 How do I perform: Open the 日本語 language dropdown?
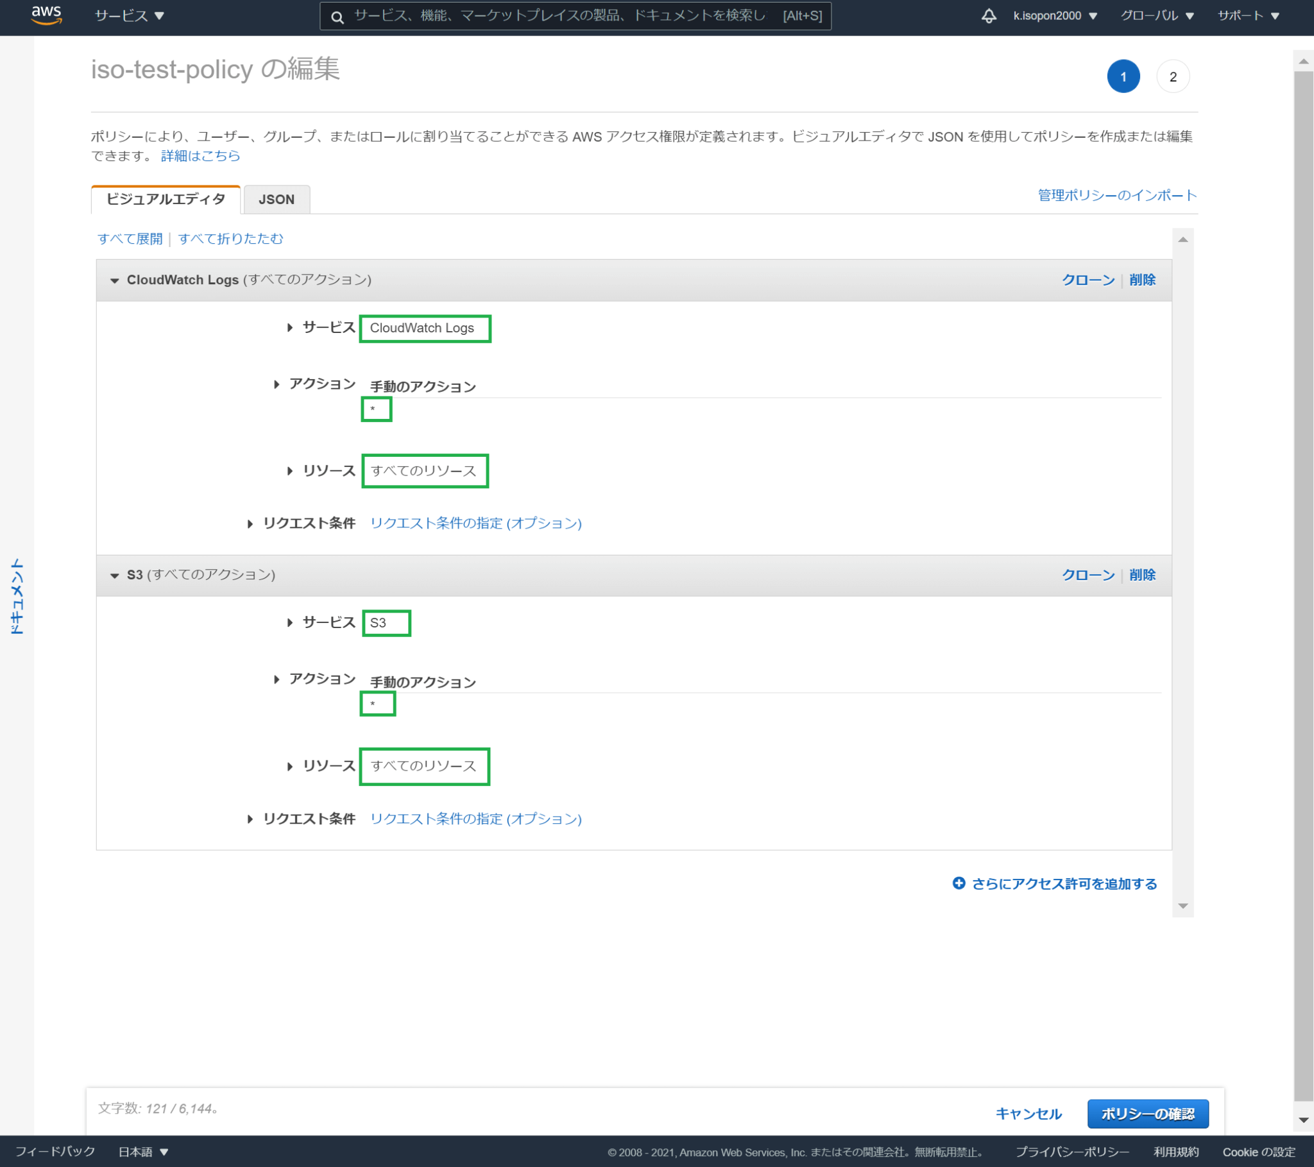(x=142, y=1152)
